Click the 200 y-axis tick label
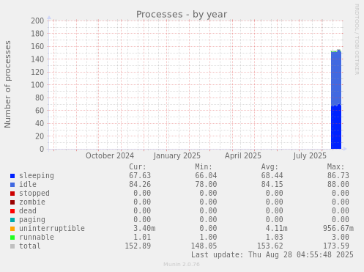This screenshot has width=364, height=272. click(x=37, y=21)
